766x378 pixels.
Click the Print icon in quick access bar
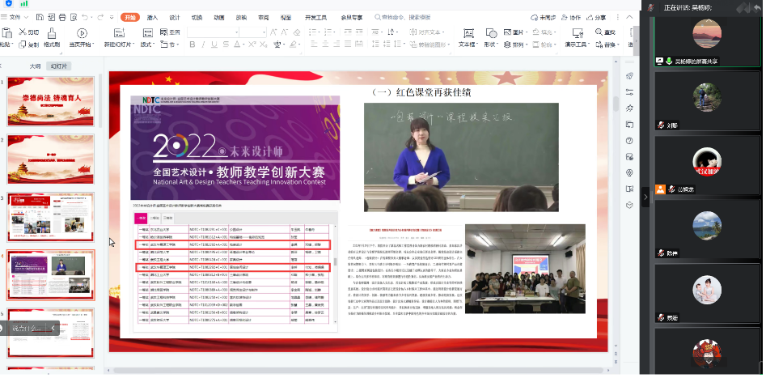pos(62,16)
